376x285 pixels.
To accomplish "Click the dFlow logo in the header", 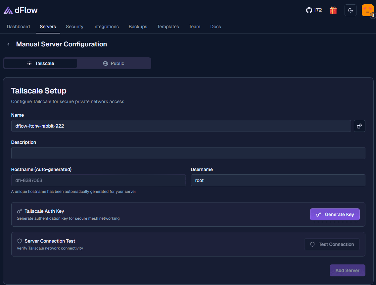I will [21, 10].
